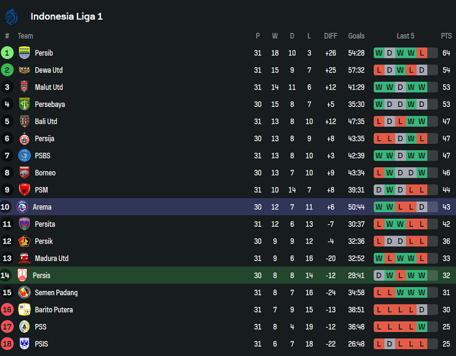Select the Persis highlighted row name
Image resolution: width=456 pixels, height=356 pixels.
click(x=42, y=276)
